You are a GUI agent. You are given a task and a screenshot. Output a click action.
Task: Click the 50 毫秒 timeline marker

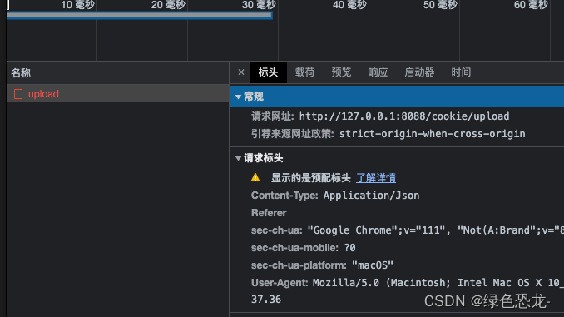coord(440,5)
